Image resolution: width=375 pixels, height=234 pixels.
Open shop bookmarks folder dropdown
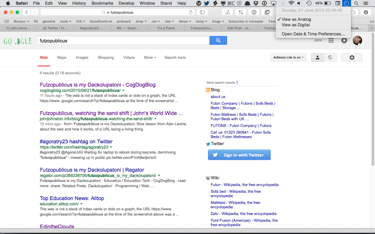tap(141, 21)
